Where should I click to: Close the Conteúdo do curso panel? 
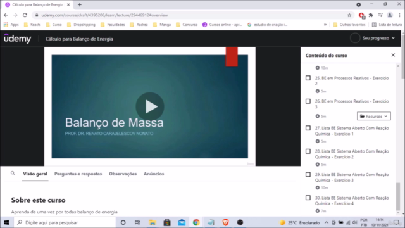393,55
